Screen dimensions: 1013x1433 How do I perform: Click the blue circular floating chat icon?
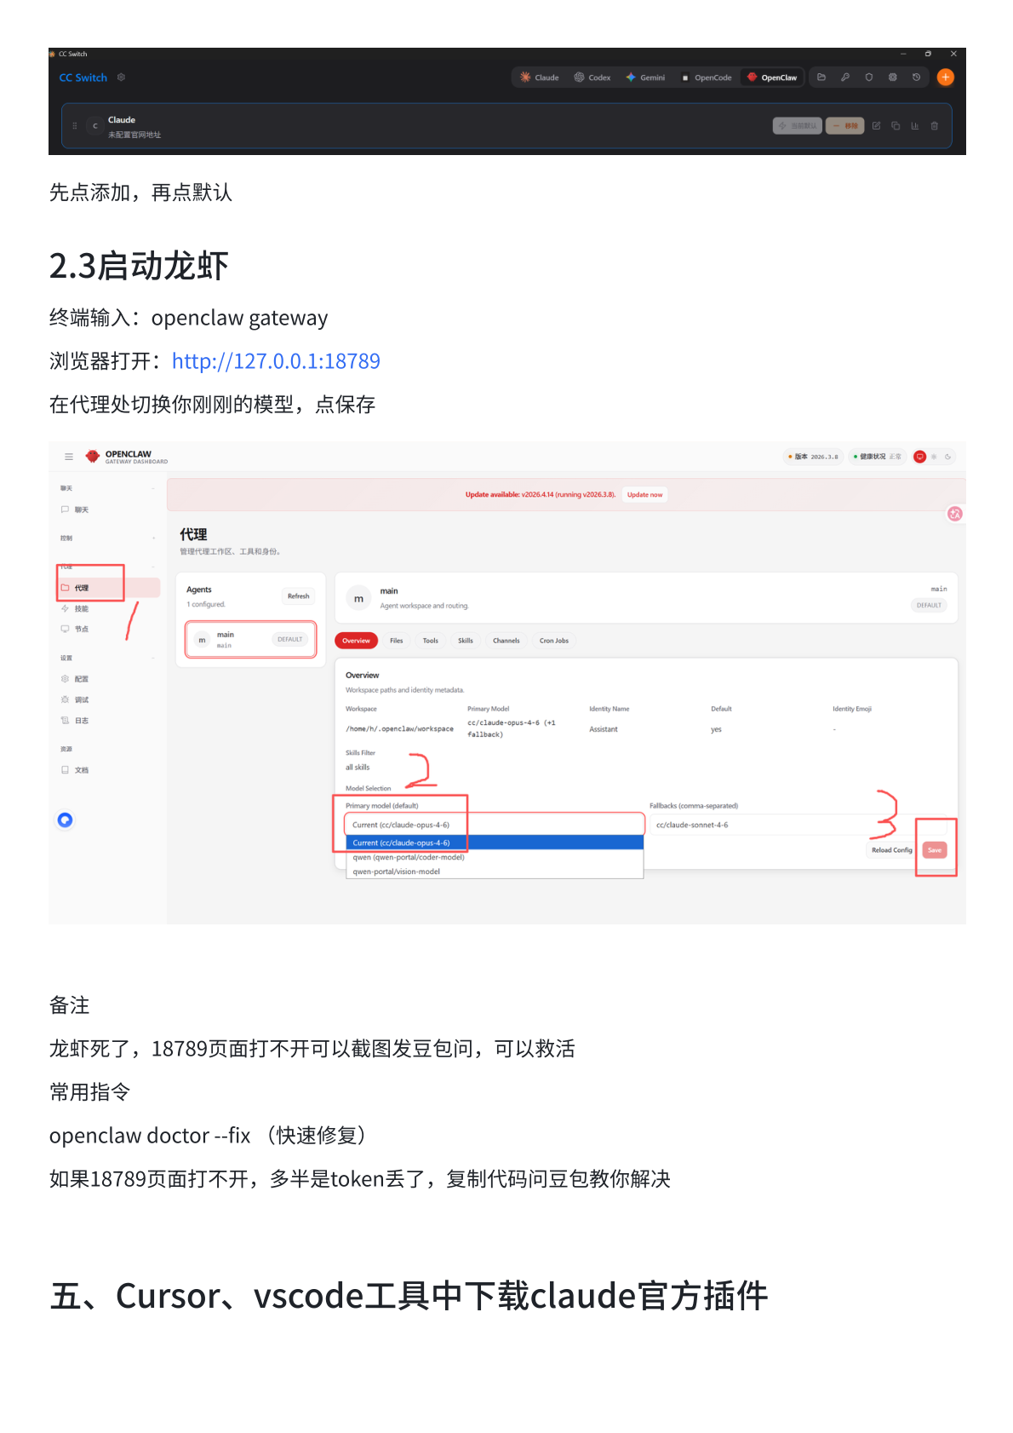click(x=65, y=820)
